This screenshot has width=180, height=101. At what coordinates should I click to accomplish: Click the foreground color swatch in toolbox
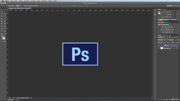point(2,37)
